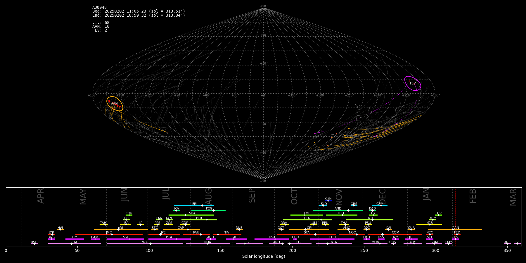The width and height of the screenshot is (526, 263).
Task: Click the LEO shower label
Action: pyautogui.click(x=341, y=213)
